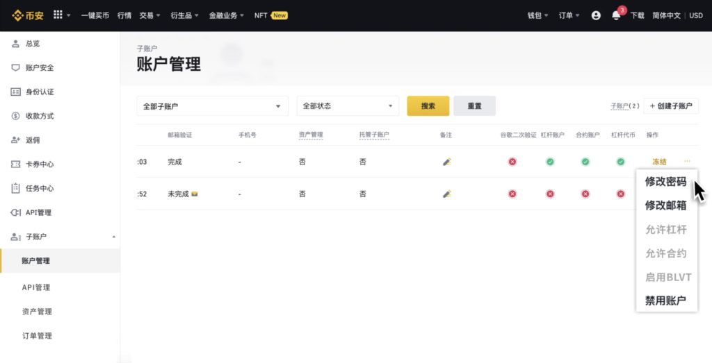The height and width of the screenshot is (363, 712).
Task: Click the 子账户 breadcrumb above title
Action: click(147, 49)
